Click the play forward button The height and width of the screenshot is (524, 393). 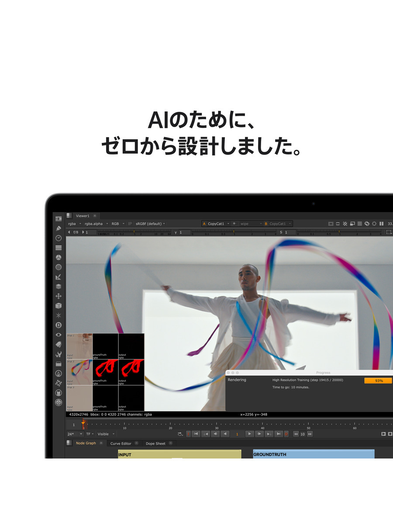[249, 434]
